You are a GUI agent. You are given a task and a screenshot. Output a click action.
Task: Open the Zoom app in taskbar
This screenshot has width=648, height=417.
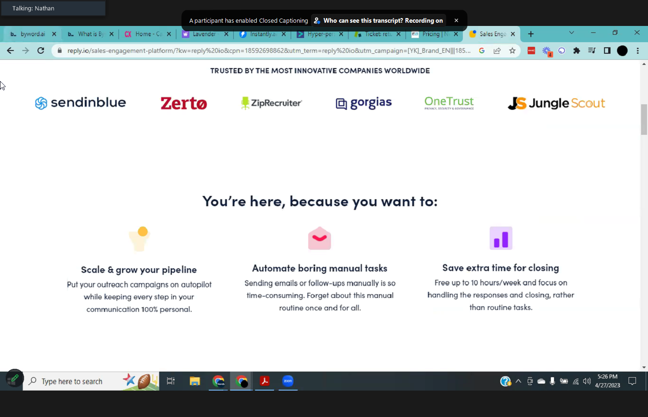point(288,381)
